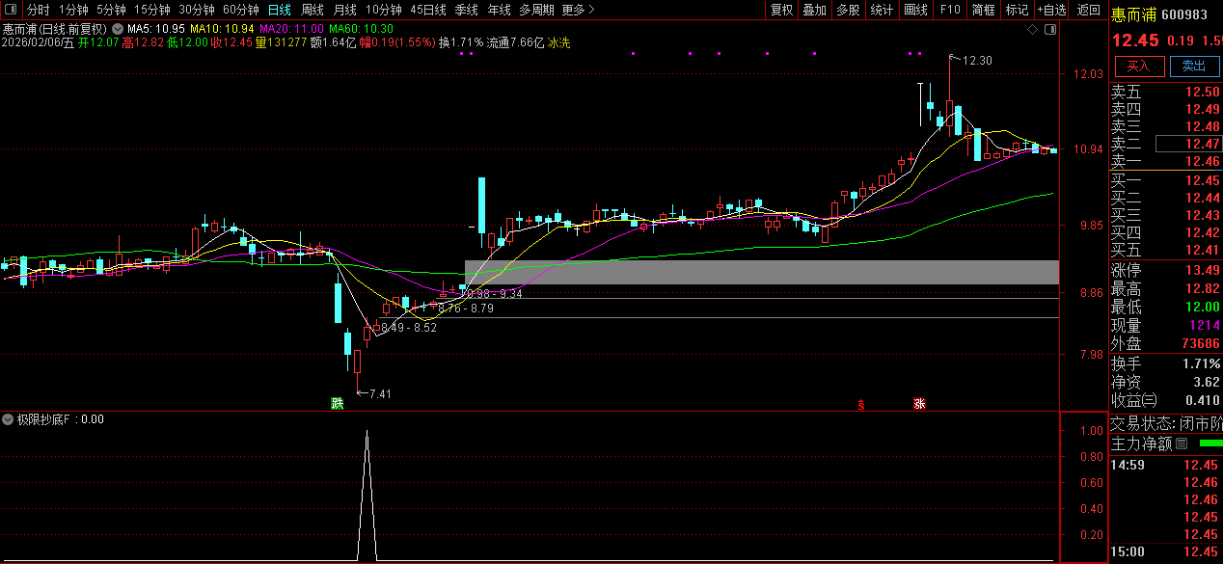
Task: Click the 外盘 value 73686
Action: (x=1200, y=343)
